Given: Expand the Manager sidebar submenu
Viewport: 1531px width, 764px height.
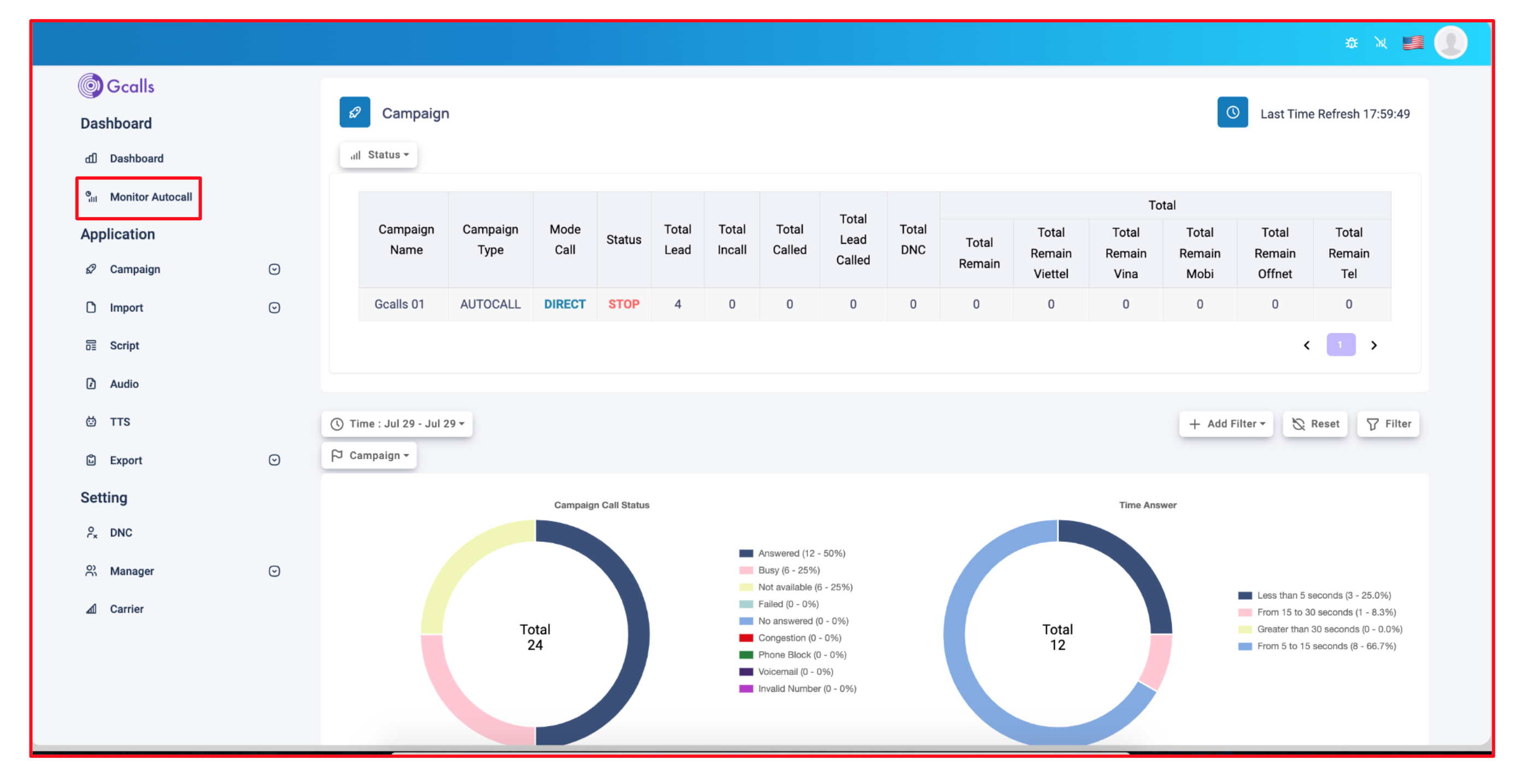Looking at the screenshot, I should click(274, 571).
